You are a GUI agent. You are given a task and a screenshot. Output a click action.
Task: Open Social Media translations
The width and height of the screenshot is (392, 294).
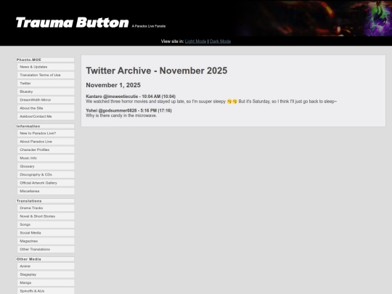point(46,233)
